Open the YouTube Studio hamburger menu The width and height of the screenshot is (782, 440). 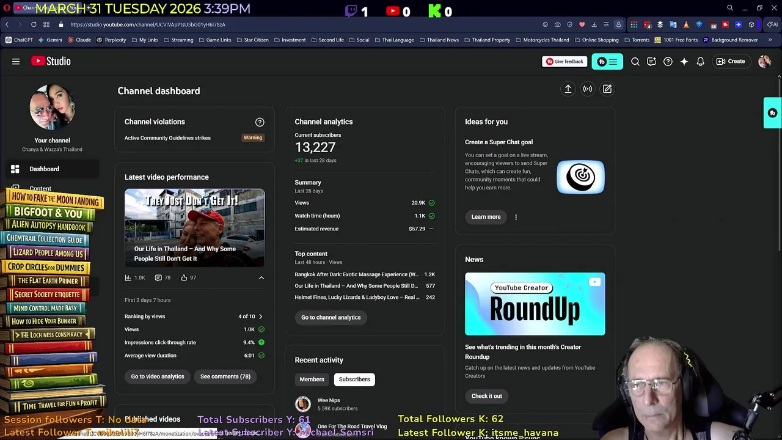(16, 61)
